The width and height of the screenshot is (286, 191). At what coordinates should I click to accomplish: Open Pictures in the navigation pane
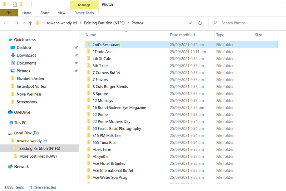tap(23, 71)
